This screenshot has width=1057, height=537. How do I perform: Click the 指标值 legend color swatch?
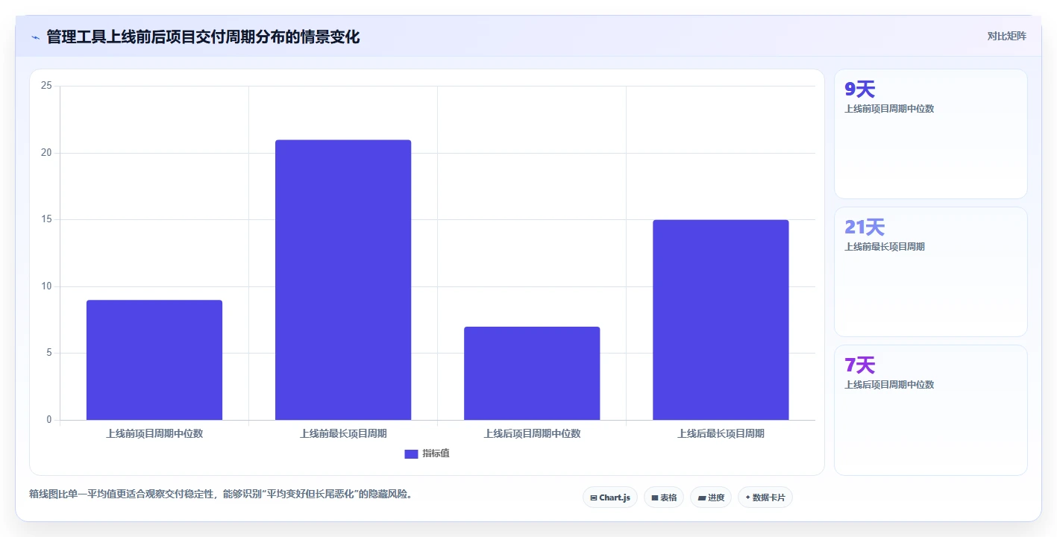pyautogui.click(x=411, y=453)
